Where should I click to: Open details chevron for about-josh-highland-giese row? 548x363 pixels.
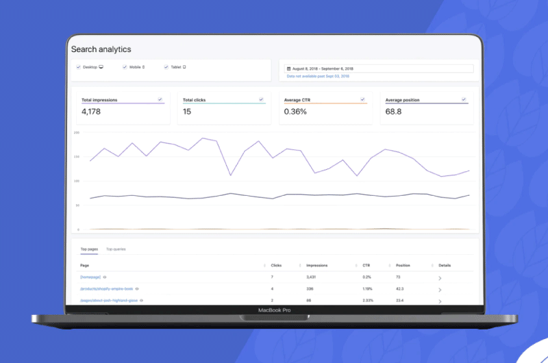[x=440, y=301]
